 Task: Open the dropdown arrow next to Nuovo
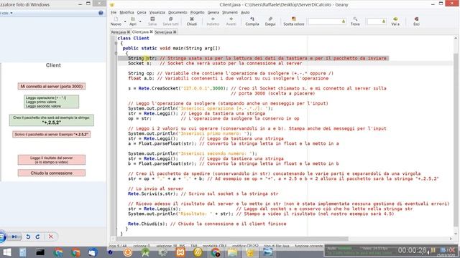point(125,21)
